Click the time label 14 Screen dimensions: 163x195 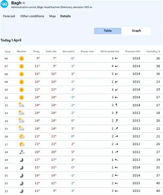(6, 121)
